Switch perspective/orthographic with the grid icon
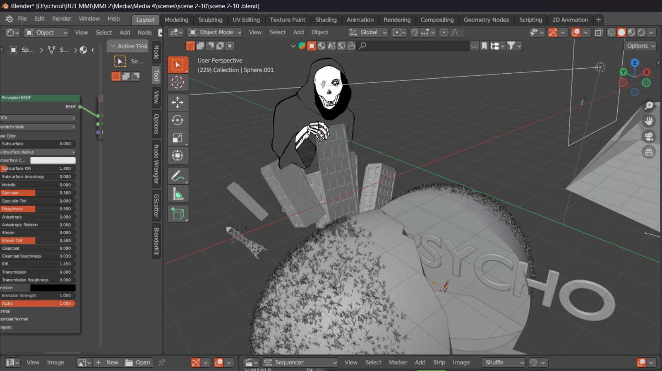 point(649,152)
